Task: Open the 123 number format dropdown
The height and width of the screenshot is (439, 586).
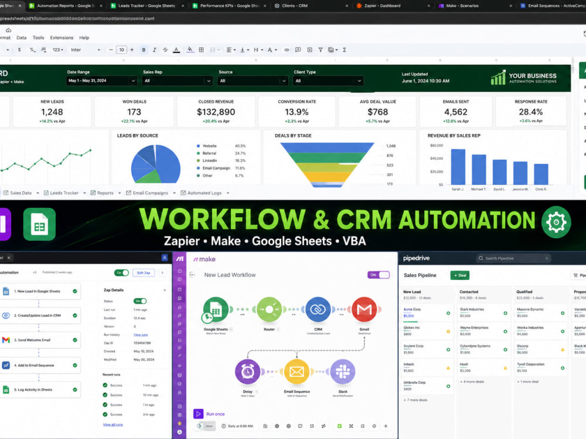Action: pyautogui.click(x=57, y=50)
